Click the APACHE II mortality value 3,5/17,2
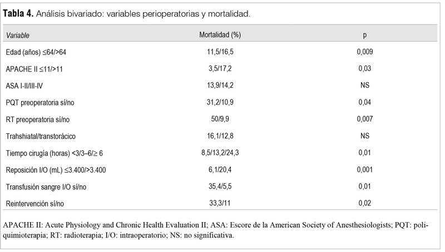 [x=220, y=69]
